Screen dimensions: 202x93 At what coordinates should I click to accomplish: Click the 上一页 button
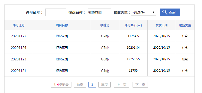[122, 85]
